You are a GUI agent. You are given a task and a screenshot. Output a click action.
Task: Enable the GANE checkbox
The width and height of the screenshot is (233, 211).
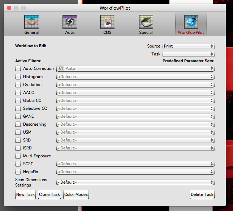[18, 116]
